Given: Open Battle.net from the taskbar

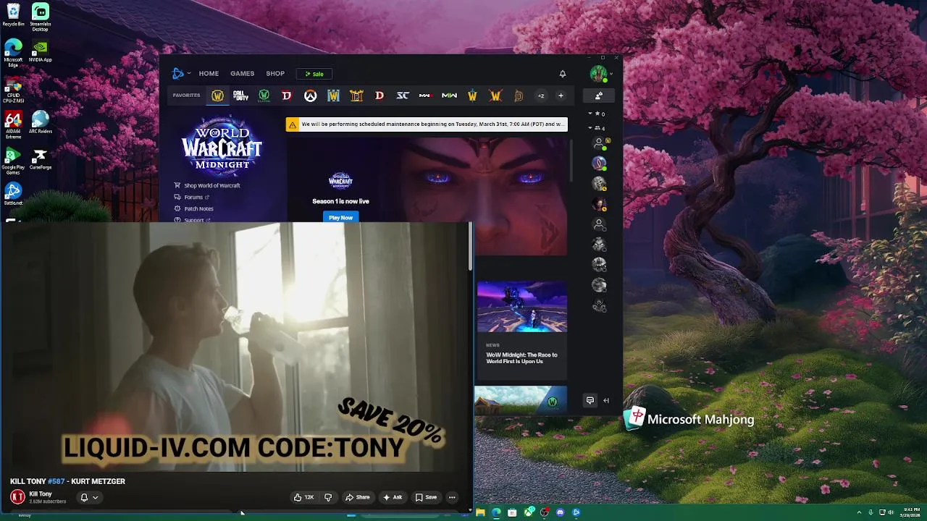Looking at the screenshot, I should [x=576, y=512].
